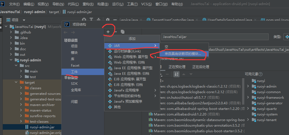Open the 类型 dropdown
The height and width of the screenshot is (135, 289).
click(286, 37)
